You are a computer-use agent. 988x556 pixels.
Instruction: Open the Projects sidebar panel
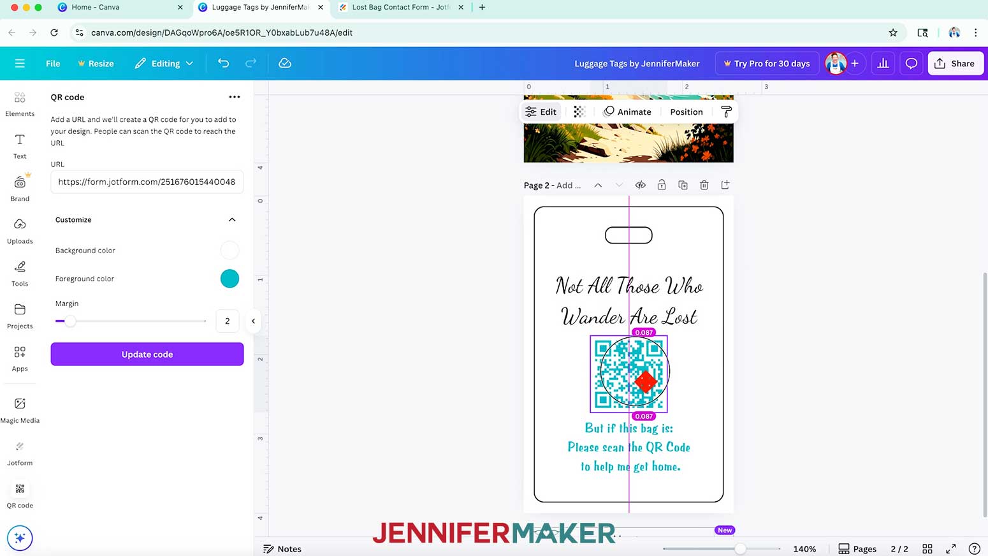(20, 316)
